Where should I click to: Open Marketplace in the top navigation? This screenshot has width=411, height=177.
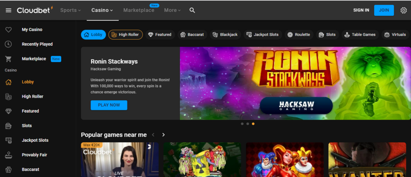139,10
